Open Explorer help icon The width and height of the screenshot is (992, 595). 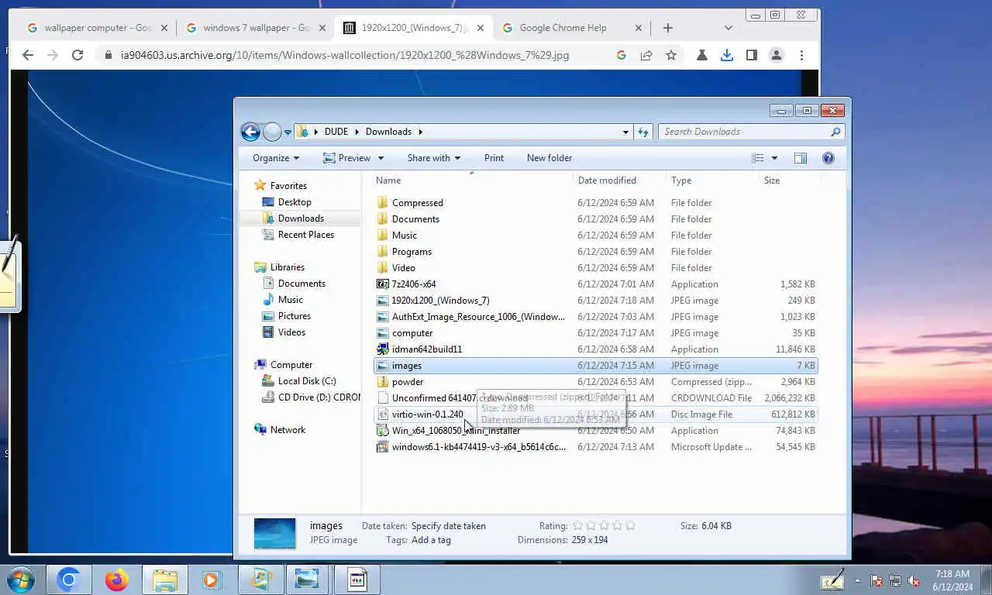[x=828, y=158]
